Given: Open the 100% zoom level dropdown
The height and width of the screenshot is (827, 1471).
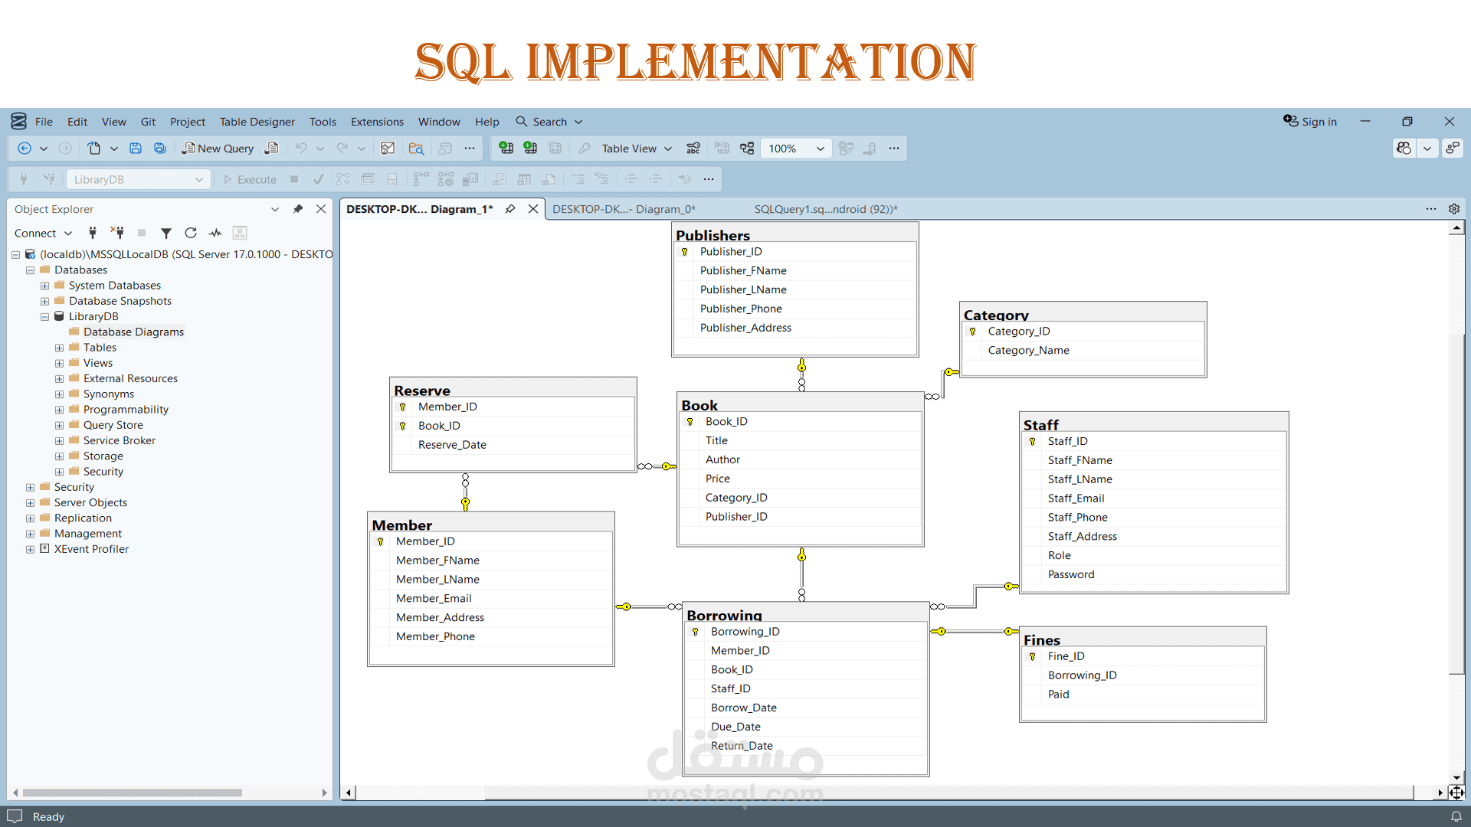Looking at the screenshot, I should [x=820, y=149].
